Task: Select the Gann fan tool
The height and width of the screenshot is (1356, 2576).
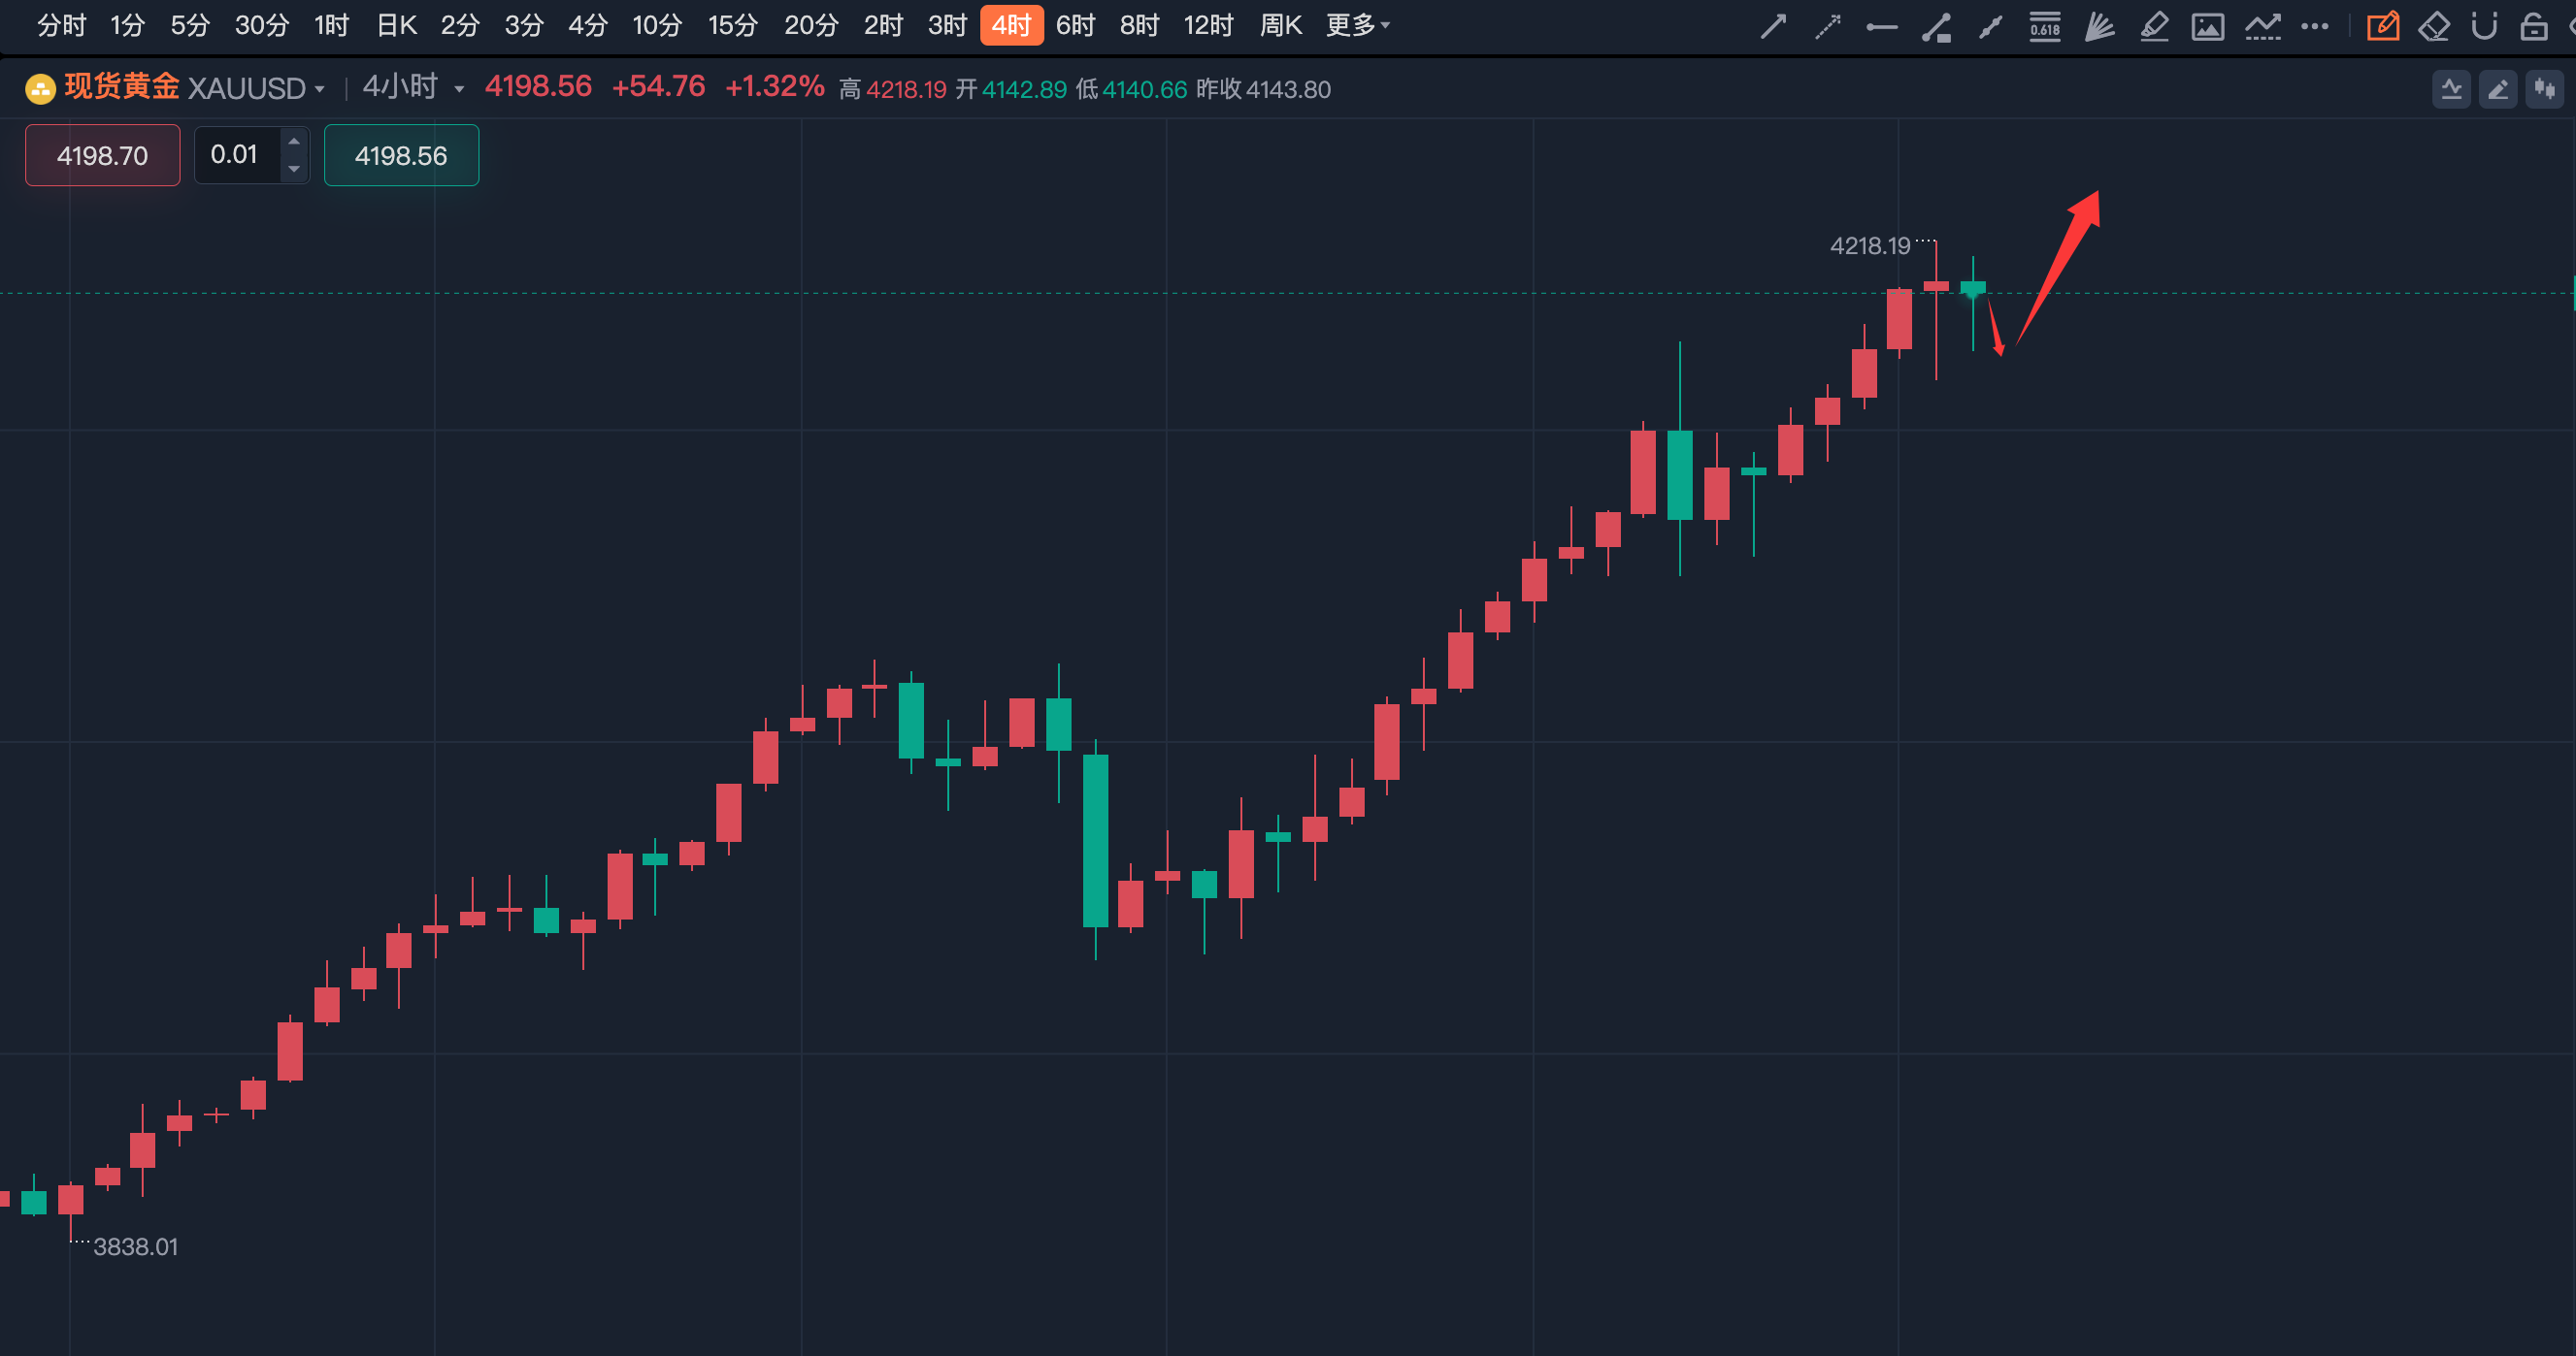Action: [x=2099, y=26]
